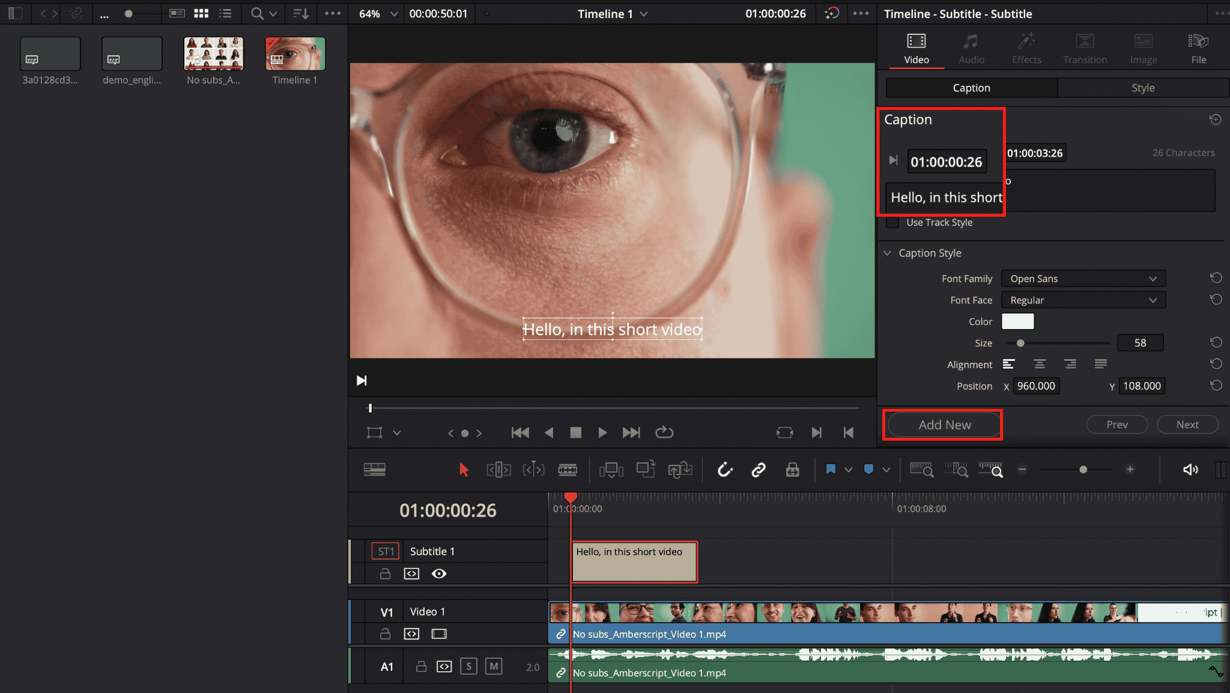Click the Mark In viewer icon
Image resolution: width=1230 pixels, height=693 pixels.
pos(816,432)
